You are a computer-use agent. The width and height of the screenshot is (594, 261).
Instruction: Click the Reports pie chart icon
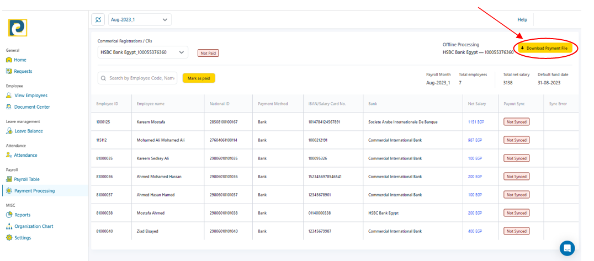tap(9, 215)
